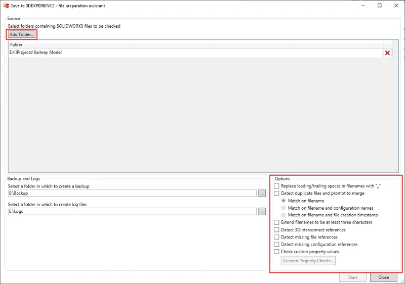Choose Match on filename and configuration names
This screenshot has height=284, width=405.
283,208
